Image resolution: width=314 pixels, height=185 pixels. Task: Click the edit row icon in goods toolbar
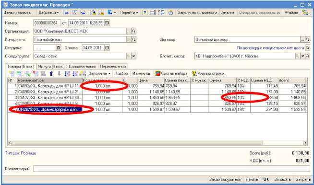(27, 74)
